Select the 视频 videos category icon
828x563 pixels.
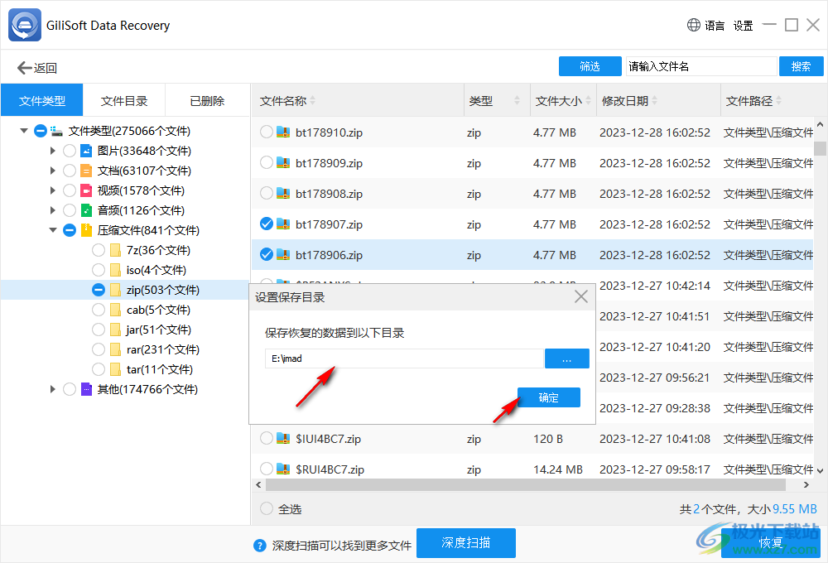(87, 190)
